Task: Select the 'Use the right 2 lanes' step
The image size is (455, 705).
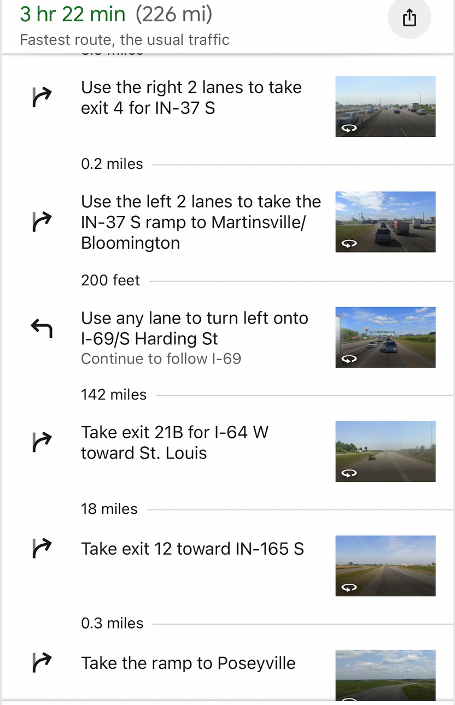Action: pyautogui.click(x=191, y=98)
